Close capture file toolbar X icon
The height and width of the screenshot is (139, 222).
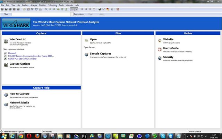[x=32, y=9]
